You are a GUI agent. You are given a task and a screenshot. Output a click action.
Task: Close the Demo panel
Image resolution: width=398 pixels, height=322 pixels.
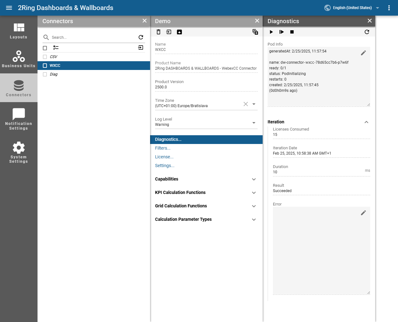coord(257,21)
